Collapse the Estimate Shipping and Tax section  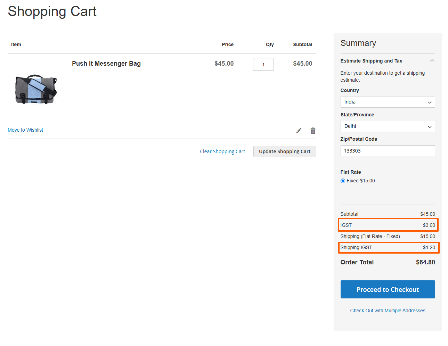[x=432, y=60]
